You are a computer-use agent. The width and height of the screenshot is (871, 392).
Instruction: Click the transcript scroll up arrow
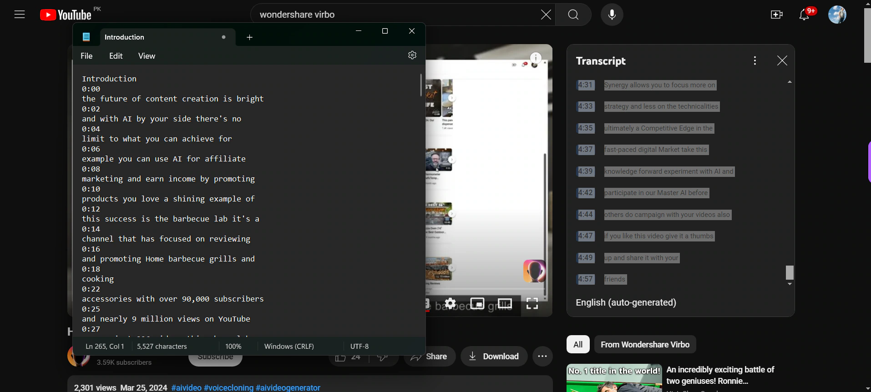coord(790,82)
